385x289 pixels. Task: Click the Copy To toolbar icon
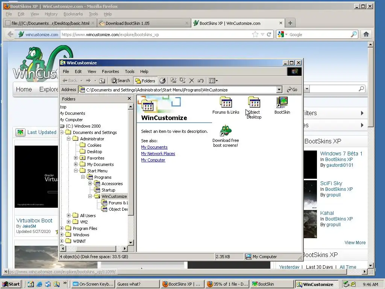(183, 81)
